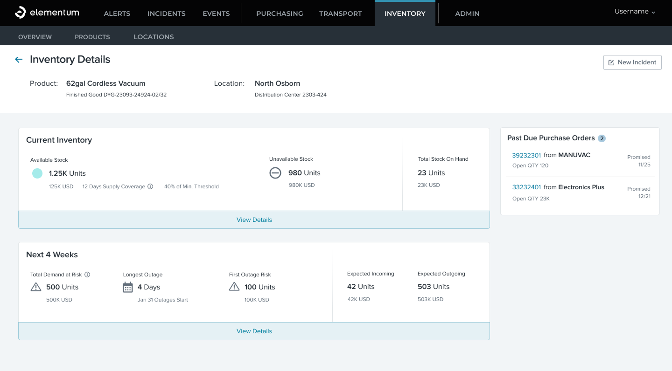
Task: Open the Transport section
Action: point(341,14)
